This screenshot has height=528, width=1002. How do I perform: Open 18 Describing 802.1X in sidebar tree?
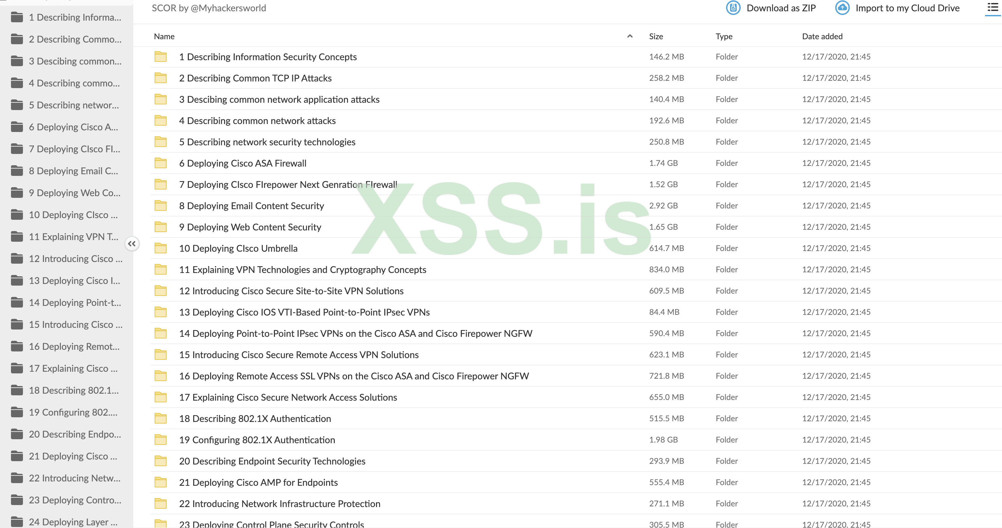[x=73, y=390]
